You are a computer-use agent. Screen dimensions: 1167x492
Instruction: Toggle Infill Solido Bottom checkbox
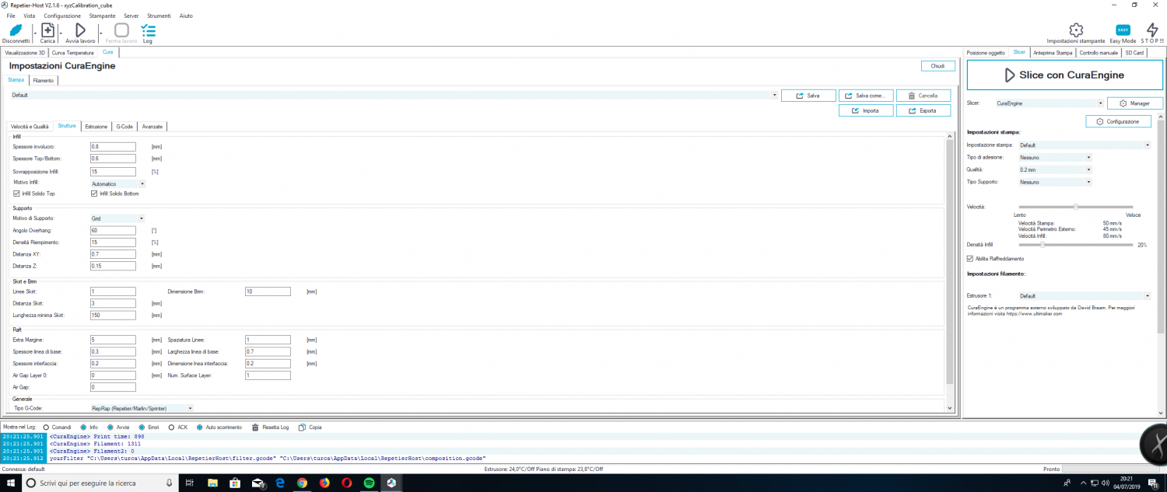coord(95,194)
